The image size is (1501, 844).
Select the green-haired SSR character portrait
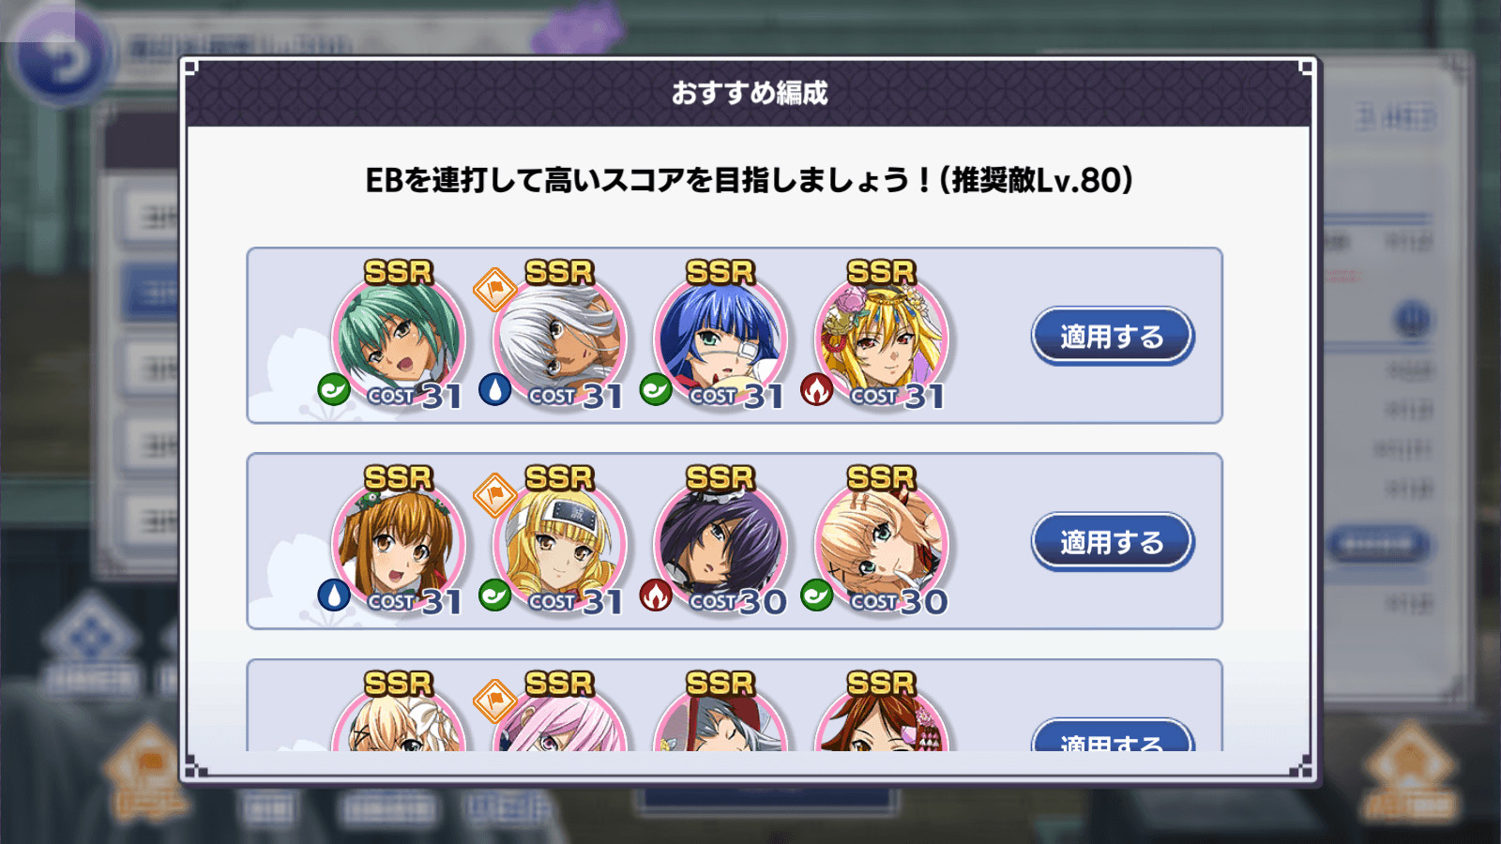click(399, 337)
